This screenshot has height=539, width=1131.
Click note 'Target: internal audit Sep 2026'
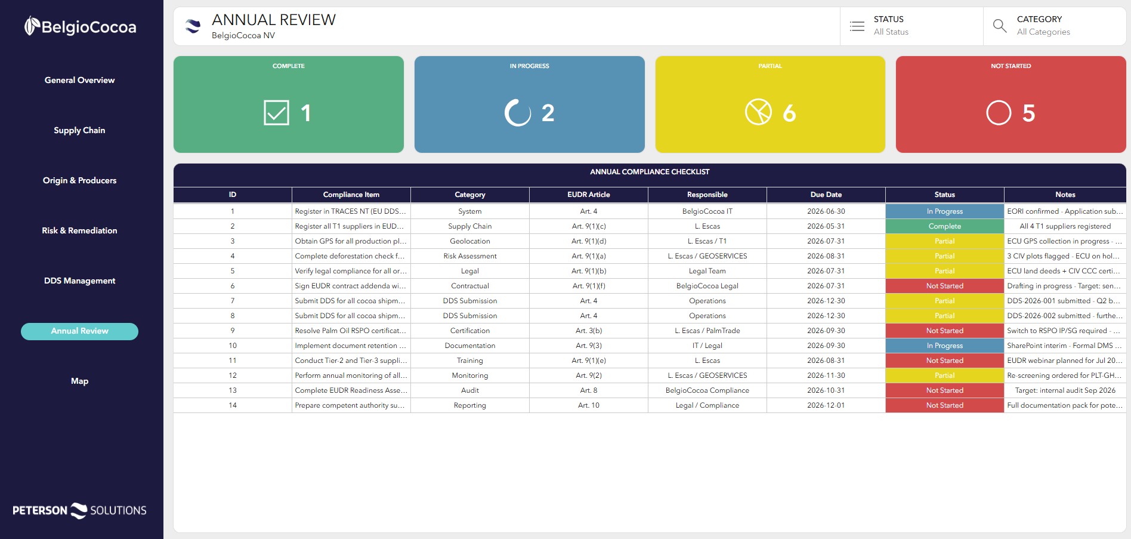tap(1065, 390)
